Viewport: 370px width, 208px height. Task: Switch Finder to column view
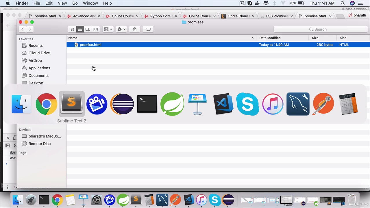(88, 29)
